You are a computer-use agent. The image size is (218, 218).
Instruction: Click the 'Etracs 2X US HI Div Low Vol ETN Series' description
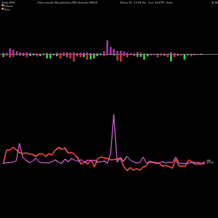[146, 3]
